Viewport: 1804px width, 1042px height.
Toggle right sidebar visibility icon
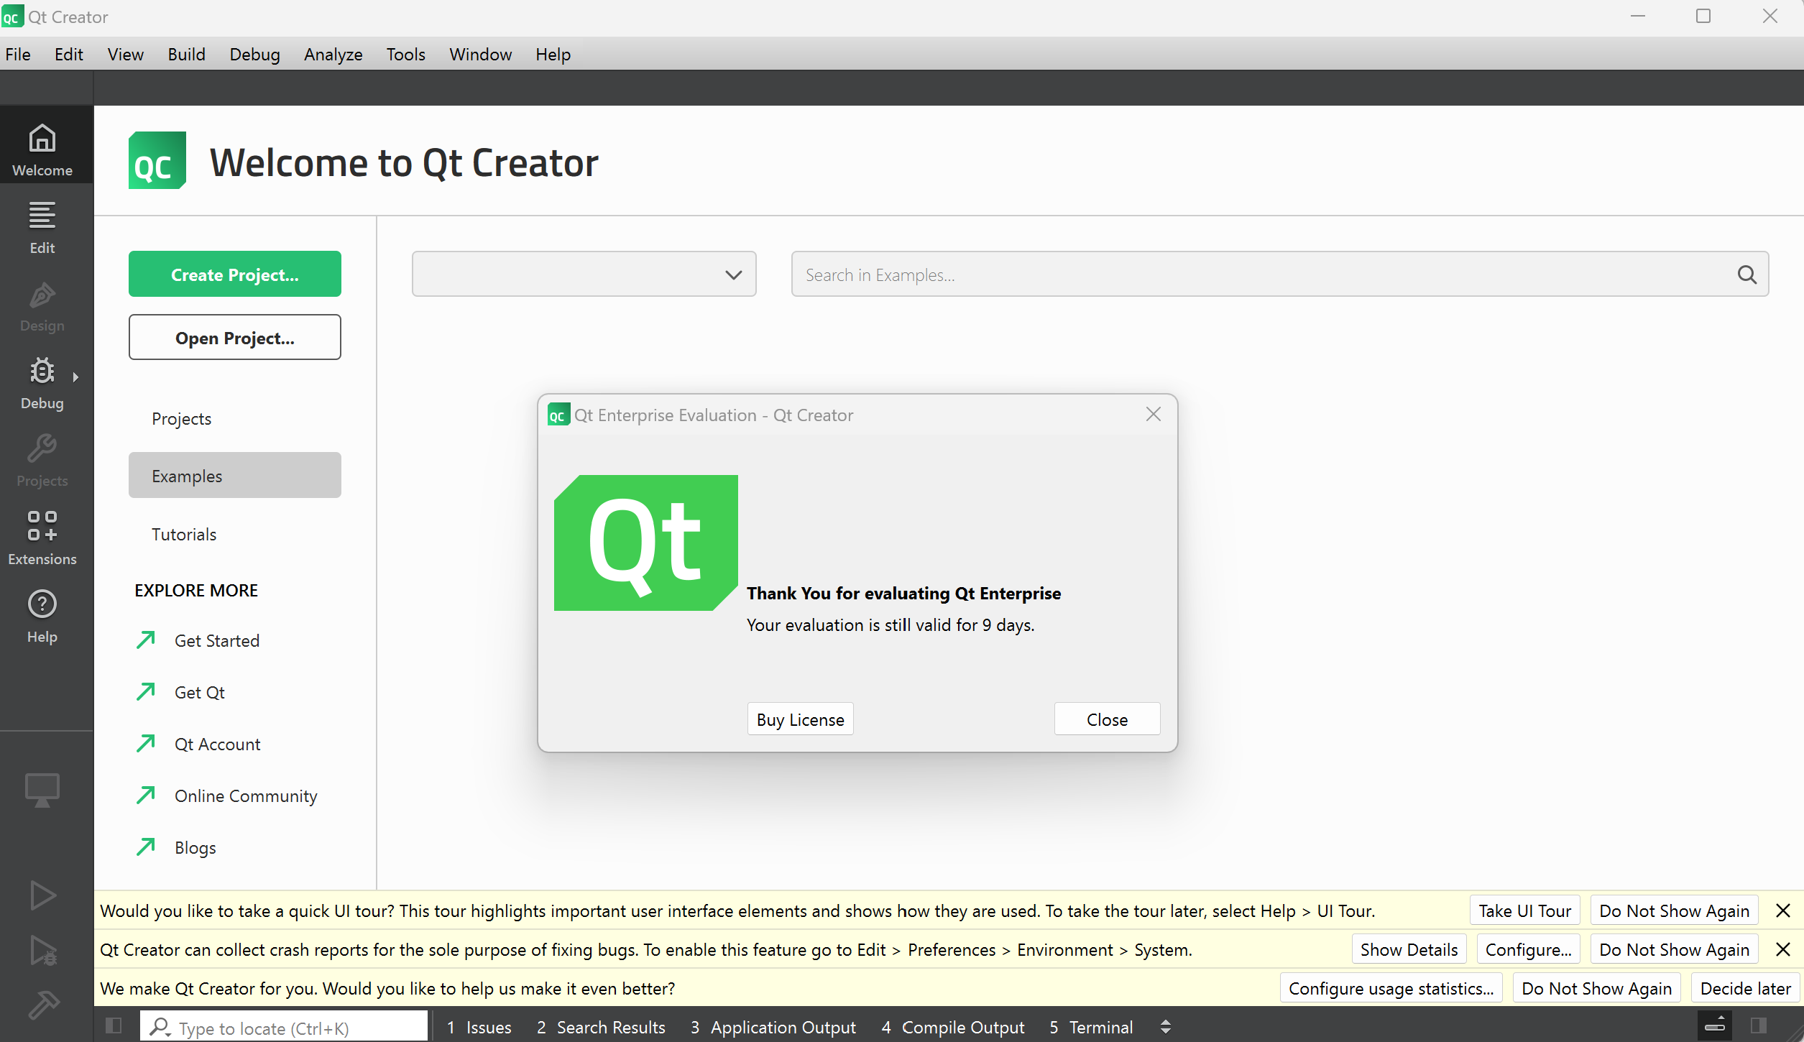pos(1759,1025)
